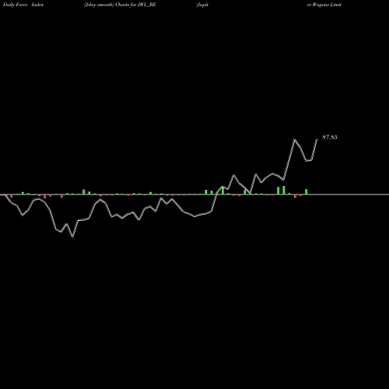This screenshot has height=389, width=389.
Task: Click the '(2day smooth) Charts for JWL_BE' label
Action: (120, 5)
